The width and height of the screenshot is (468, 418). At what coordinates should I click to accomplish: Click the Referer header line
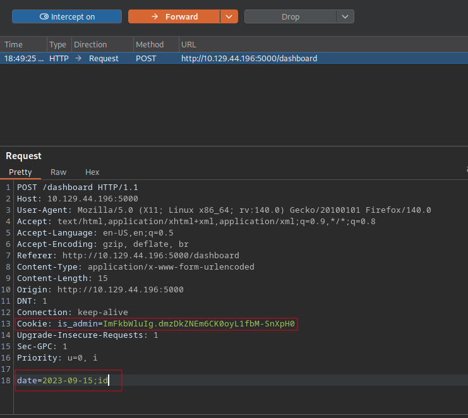128,255
